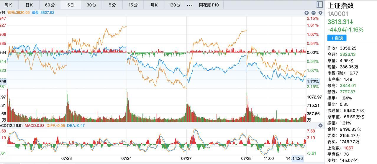Click the MACD:0.83 indicator value
The width and height of the screenshot is (377, 164).
35,125
